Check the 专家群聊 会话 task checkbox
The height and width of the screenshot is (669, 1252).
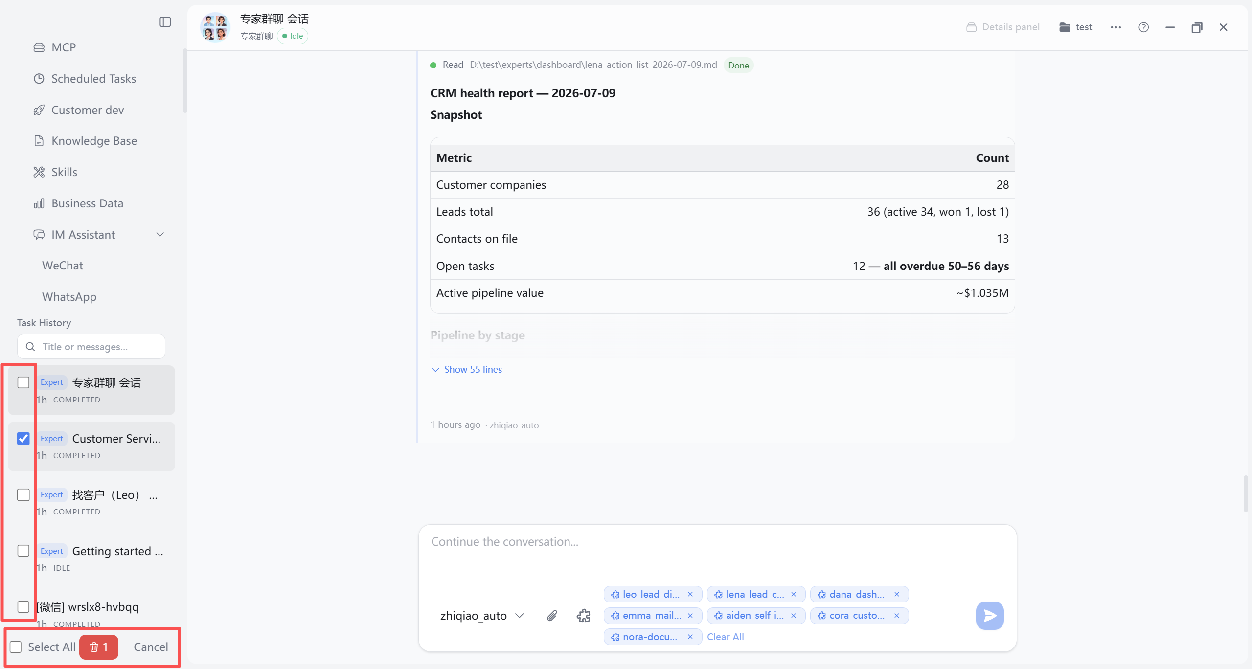coord(23,382)
